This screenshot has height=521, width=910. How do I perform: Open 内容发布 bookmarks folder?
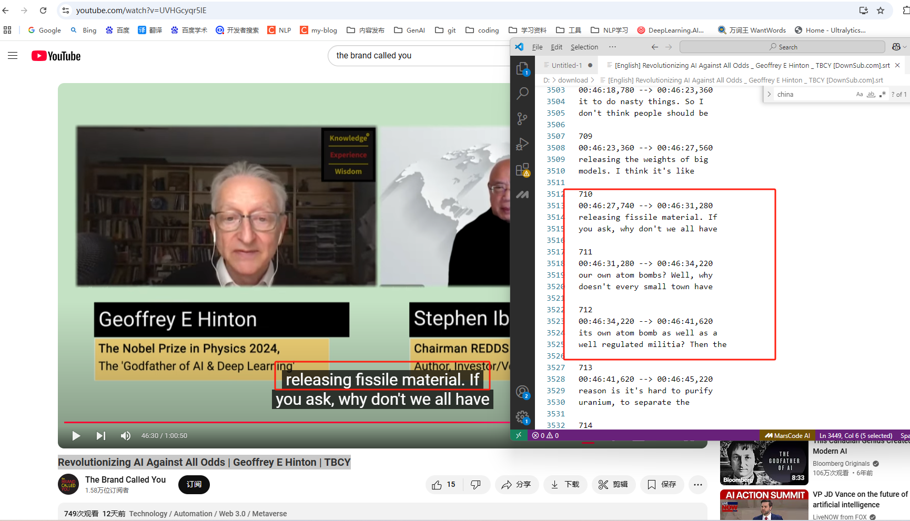(x=366, y=30)
